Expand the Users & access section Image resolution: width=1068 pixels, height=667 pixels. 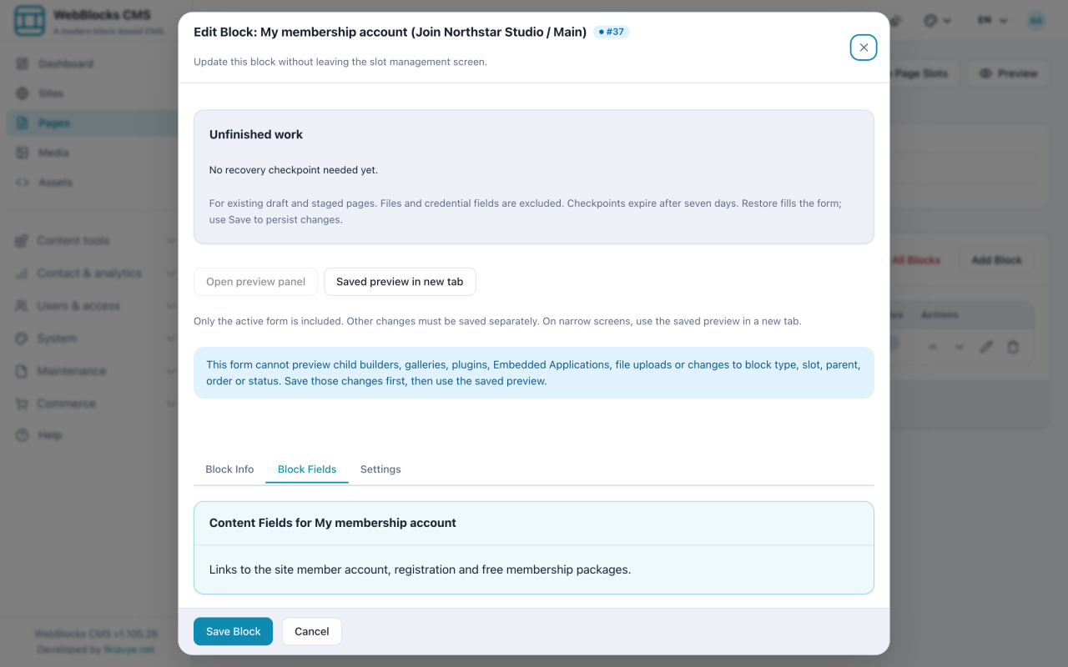click(94, 306)
